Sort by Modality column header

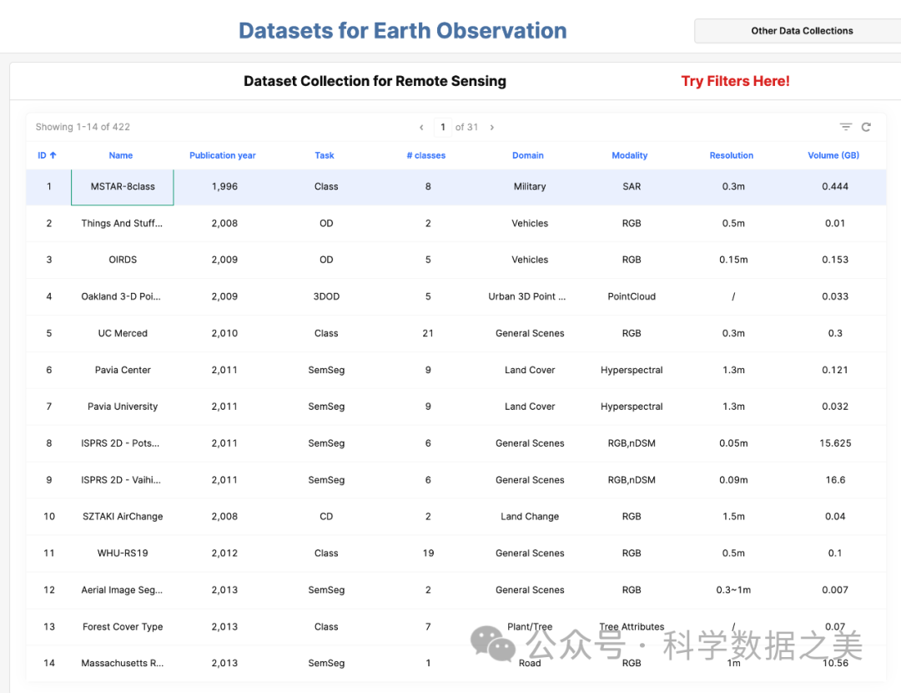click(630, 155)
